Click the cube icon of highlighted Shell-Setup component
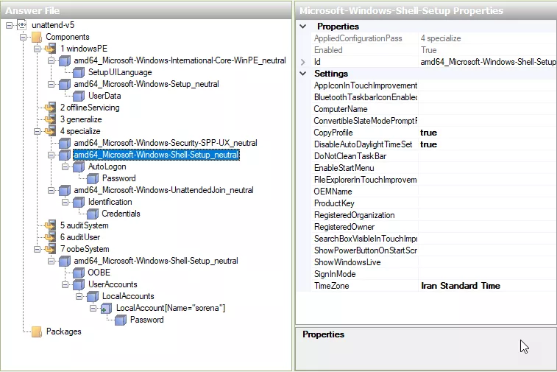The image size is (557, 372). coord(65,155)
